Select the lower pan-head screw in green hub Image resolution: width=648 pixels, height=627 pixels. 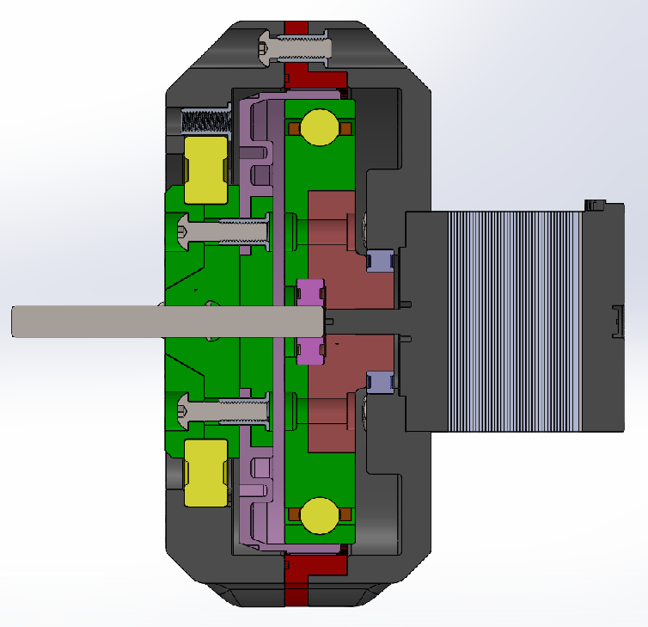coord(223,411)
